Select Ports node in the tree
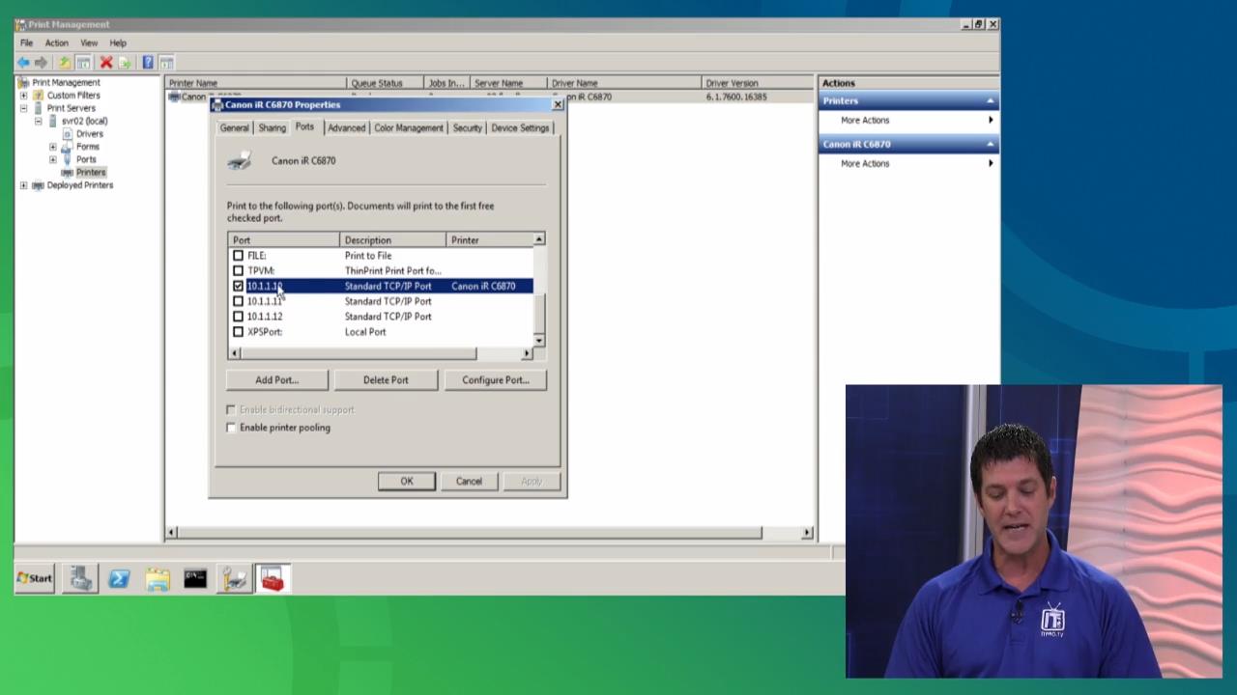 [86, 159]
